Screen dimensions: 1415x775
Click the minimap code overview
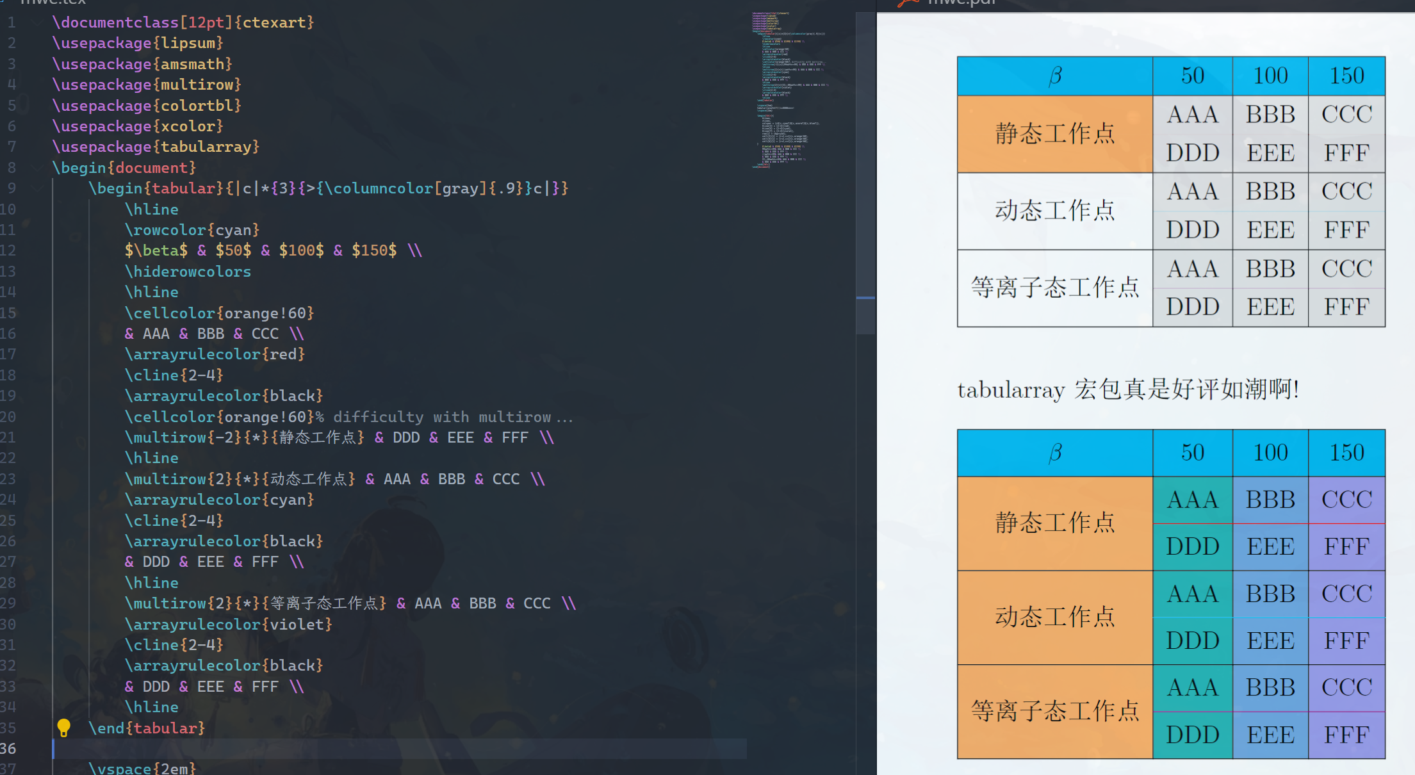click(791, 90)
